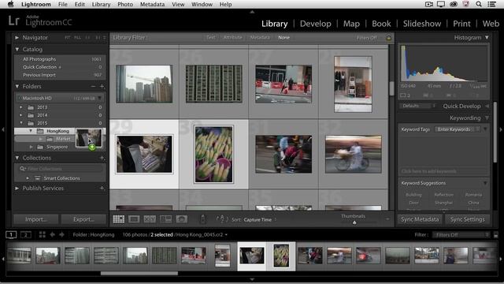Expand the Publish Services panel
The image size is (504, 284).
pos(17,188)
